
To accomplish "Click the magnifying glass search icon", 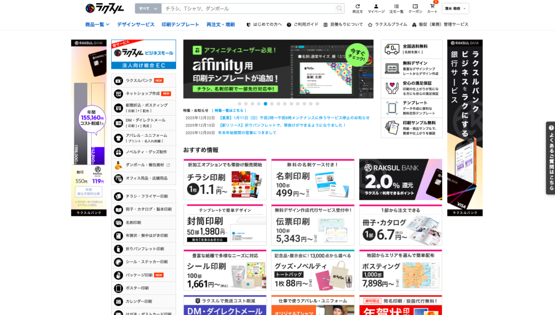I will [339, 9].
